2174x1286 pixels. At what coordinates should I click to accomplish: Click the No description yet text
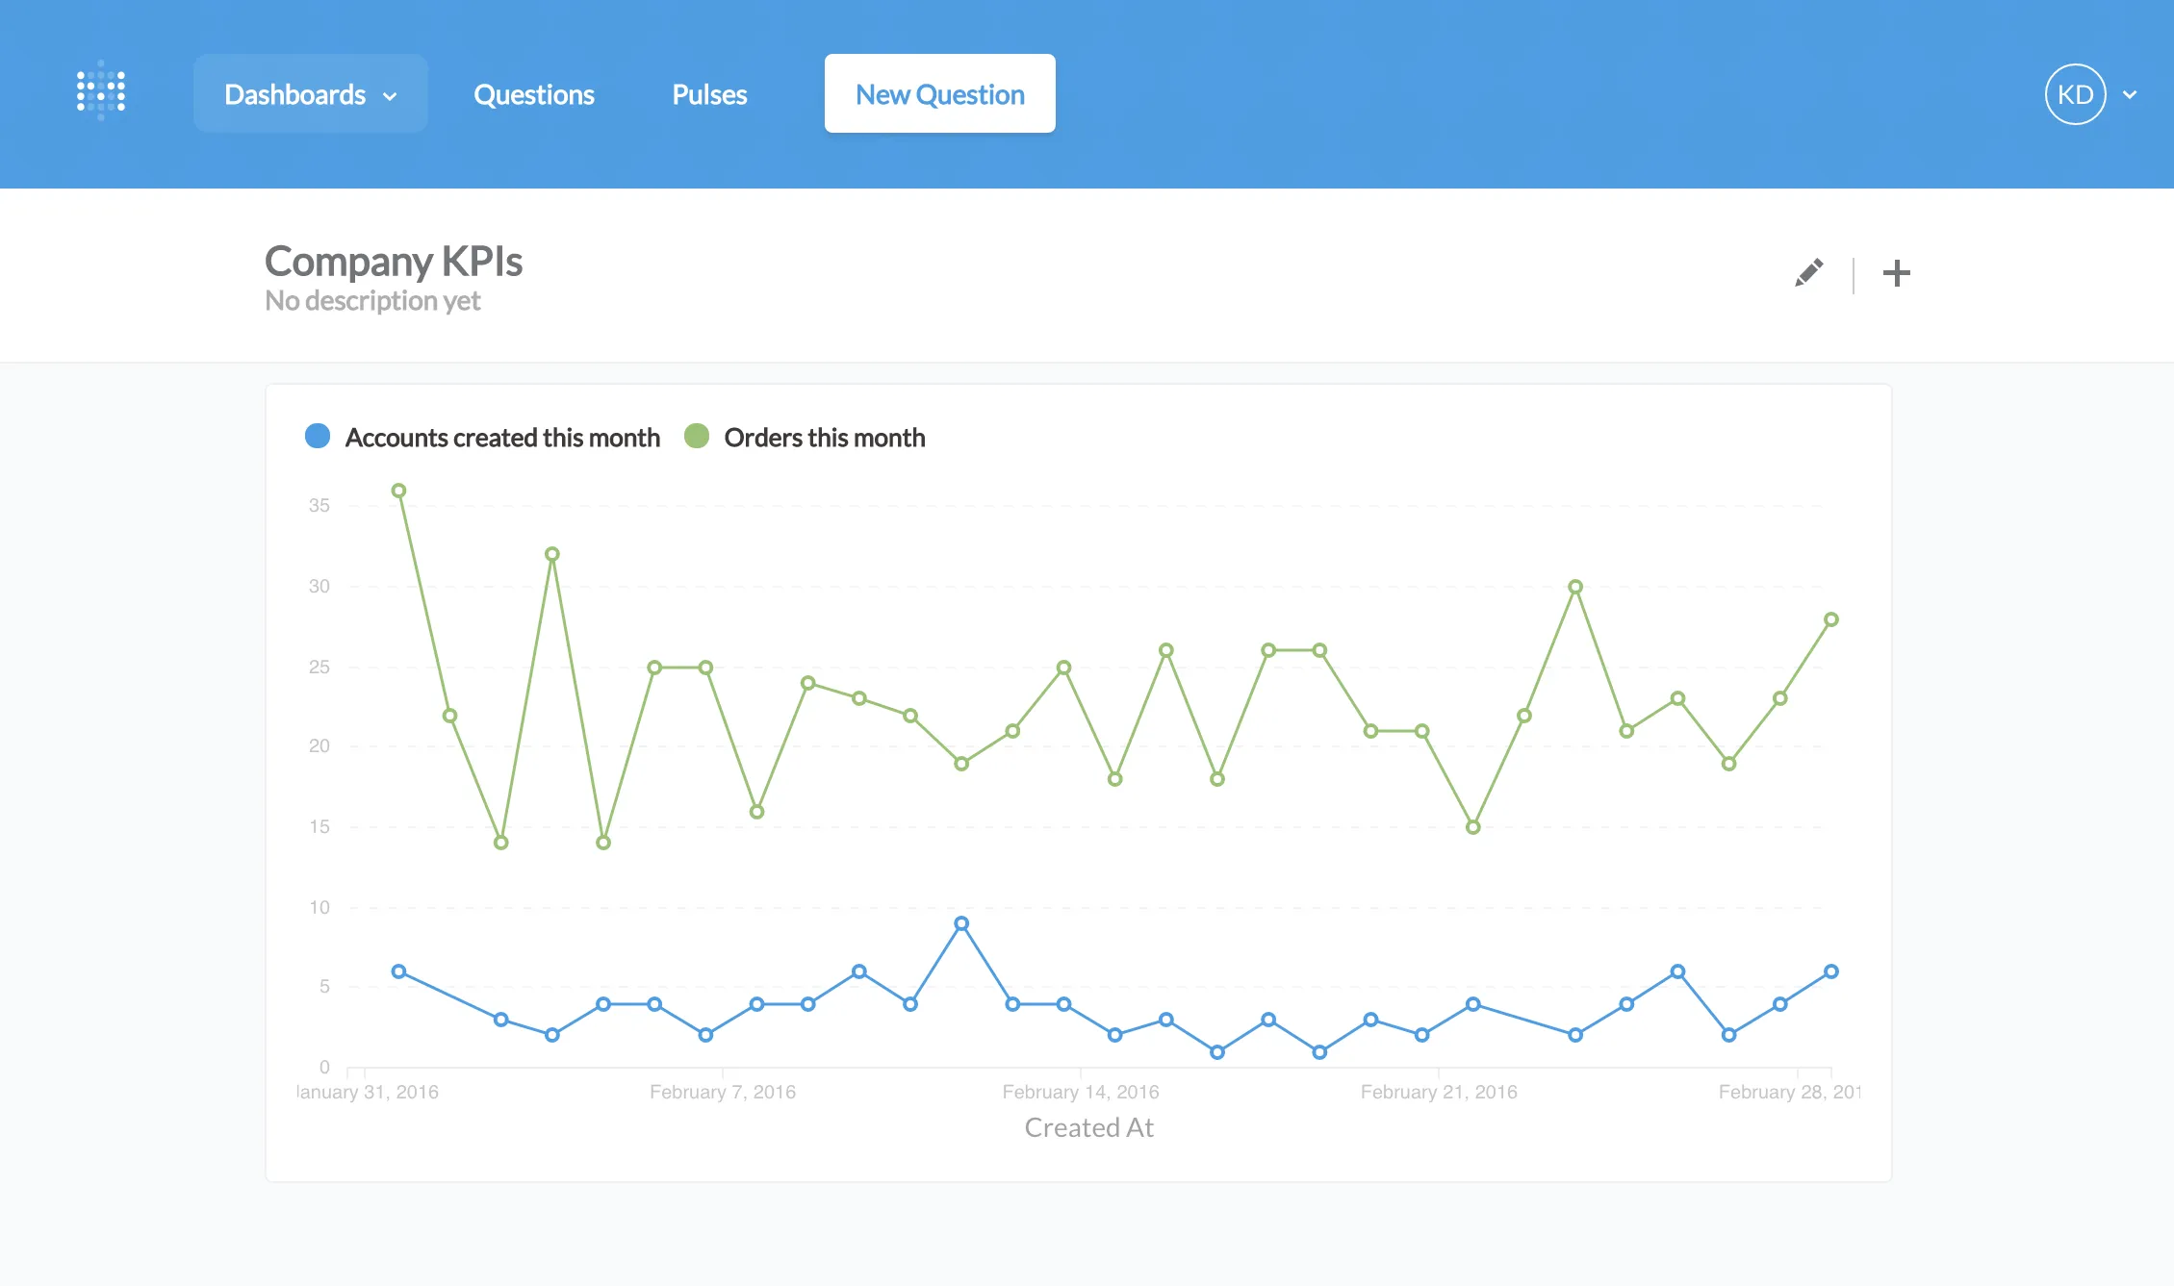[x=372, y=301]
